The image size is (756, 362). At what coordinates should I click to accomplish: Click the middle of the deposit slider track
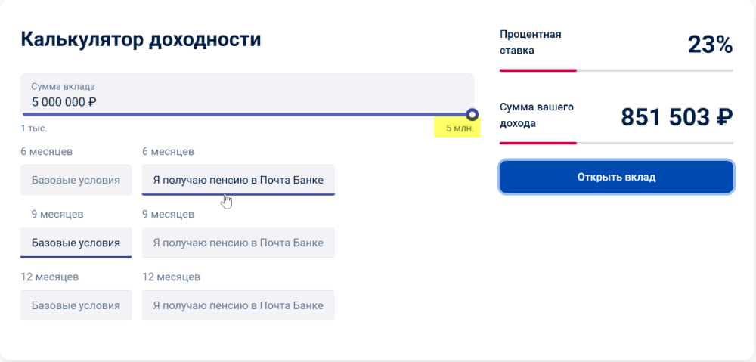246,115
